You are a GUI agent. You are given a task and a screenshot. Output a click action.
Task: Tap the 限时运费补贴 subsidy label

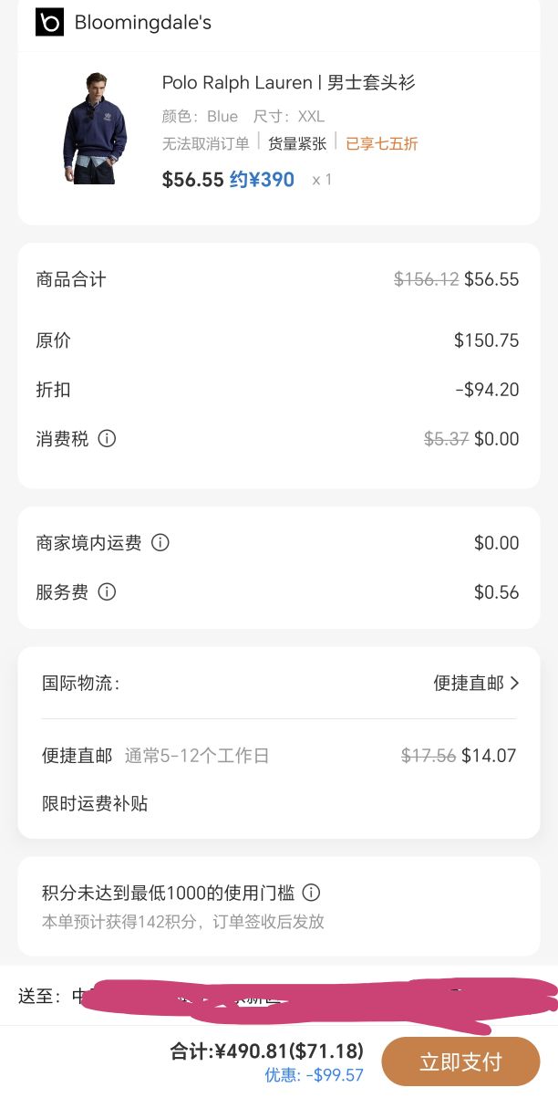point(95,804)
